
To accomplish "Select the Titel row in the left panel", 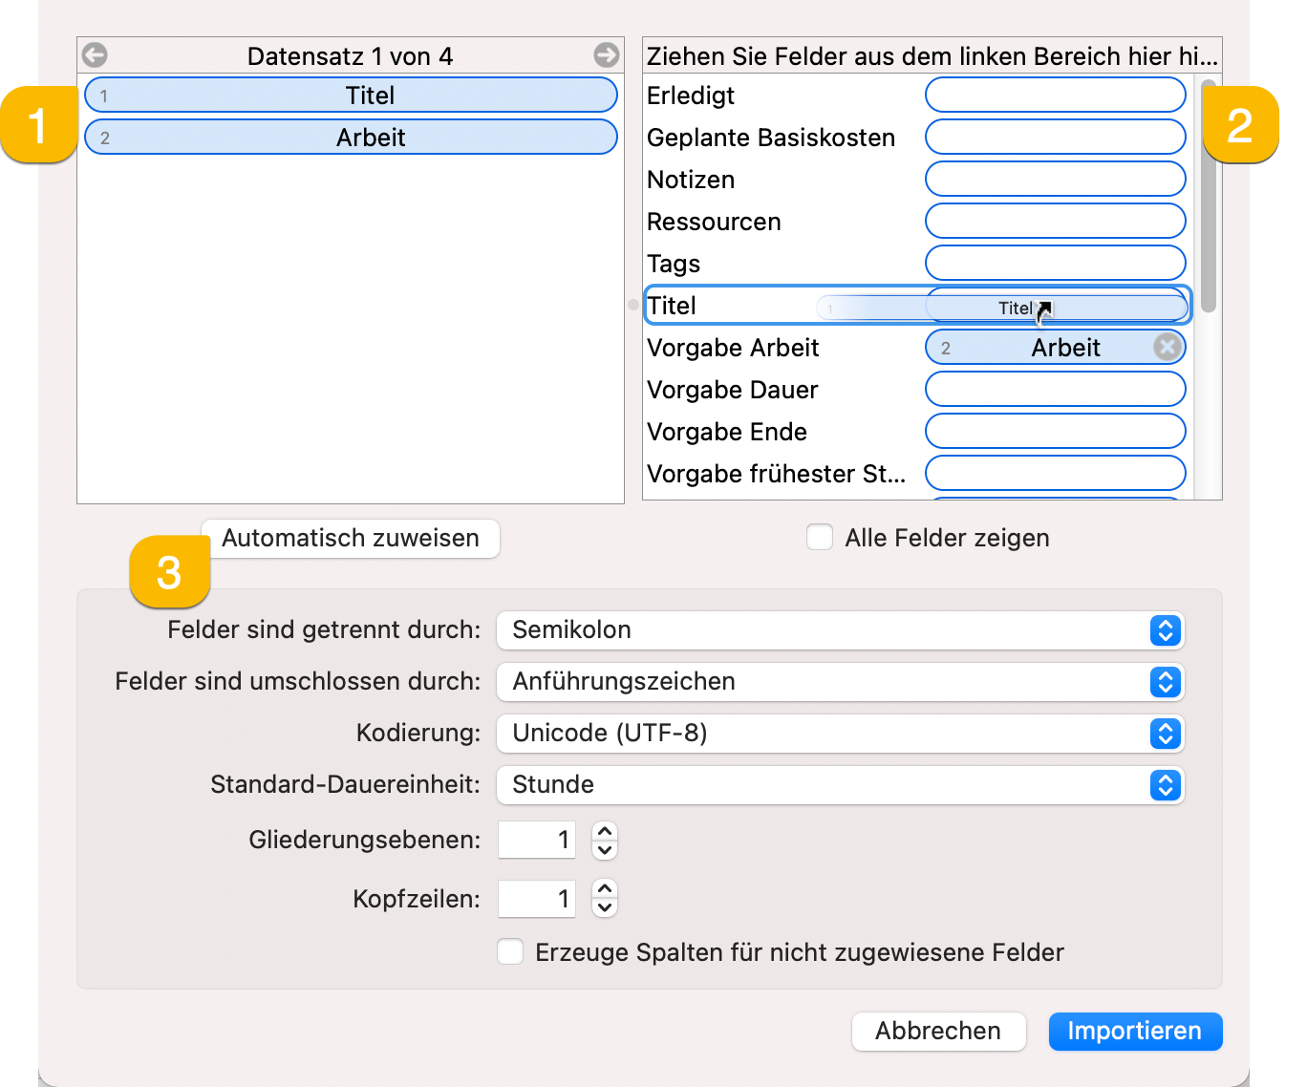I will [350, 95].
